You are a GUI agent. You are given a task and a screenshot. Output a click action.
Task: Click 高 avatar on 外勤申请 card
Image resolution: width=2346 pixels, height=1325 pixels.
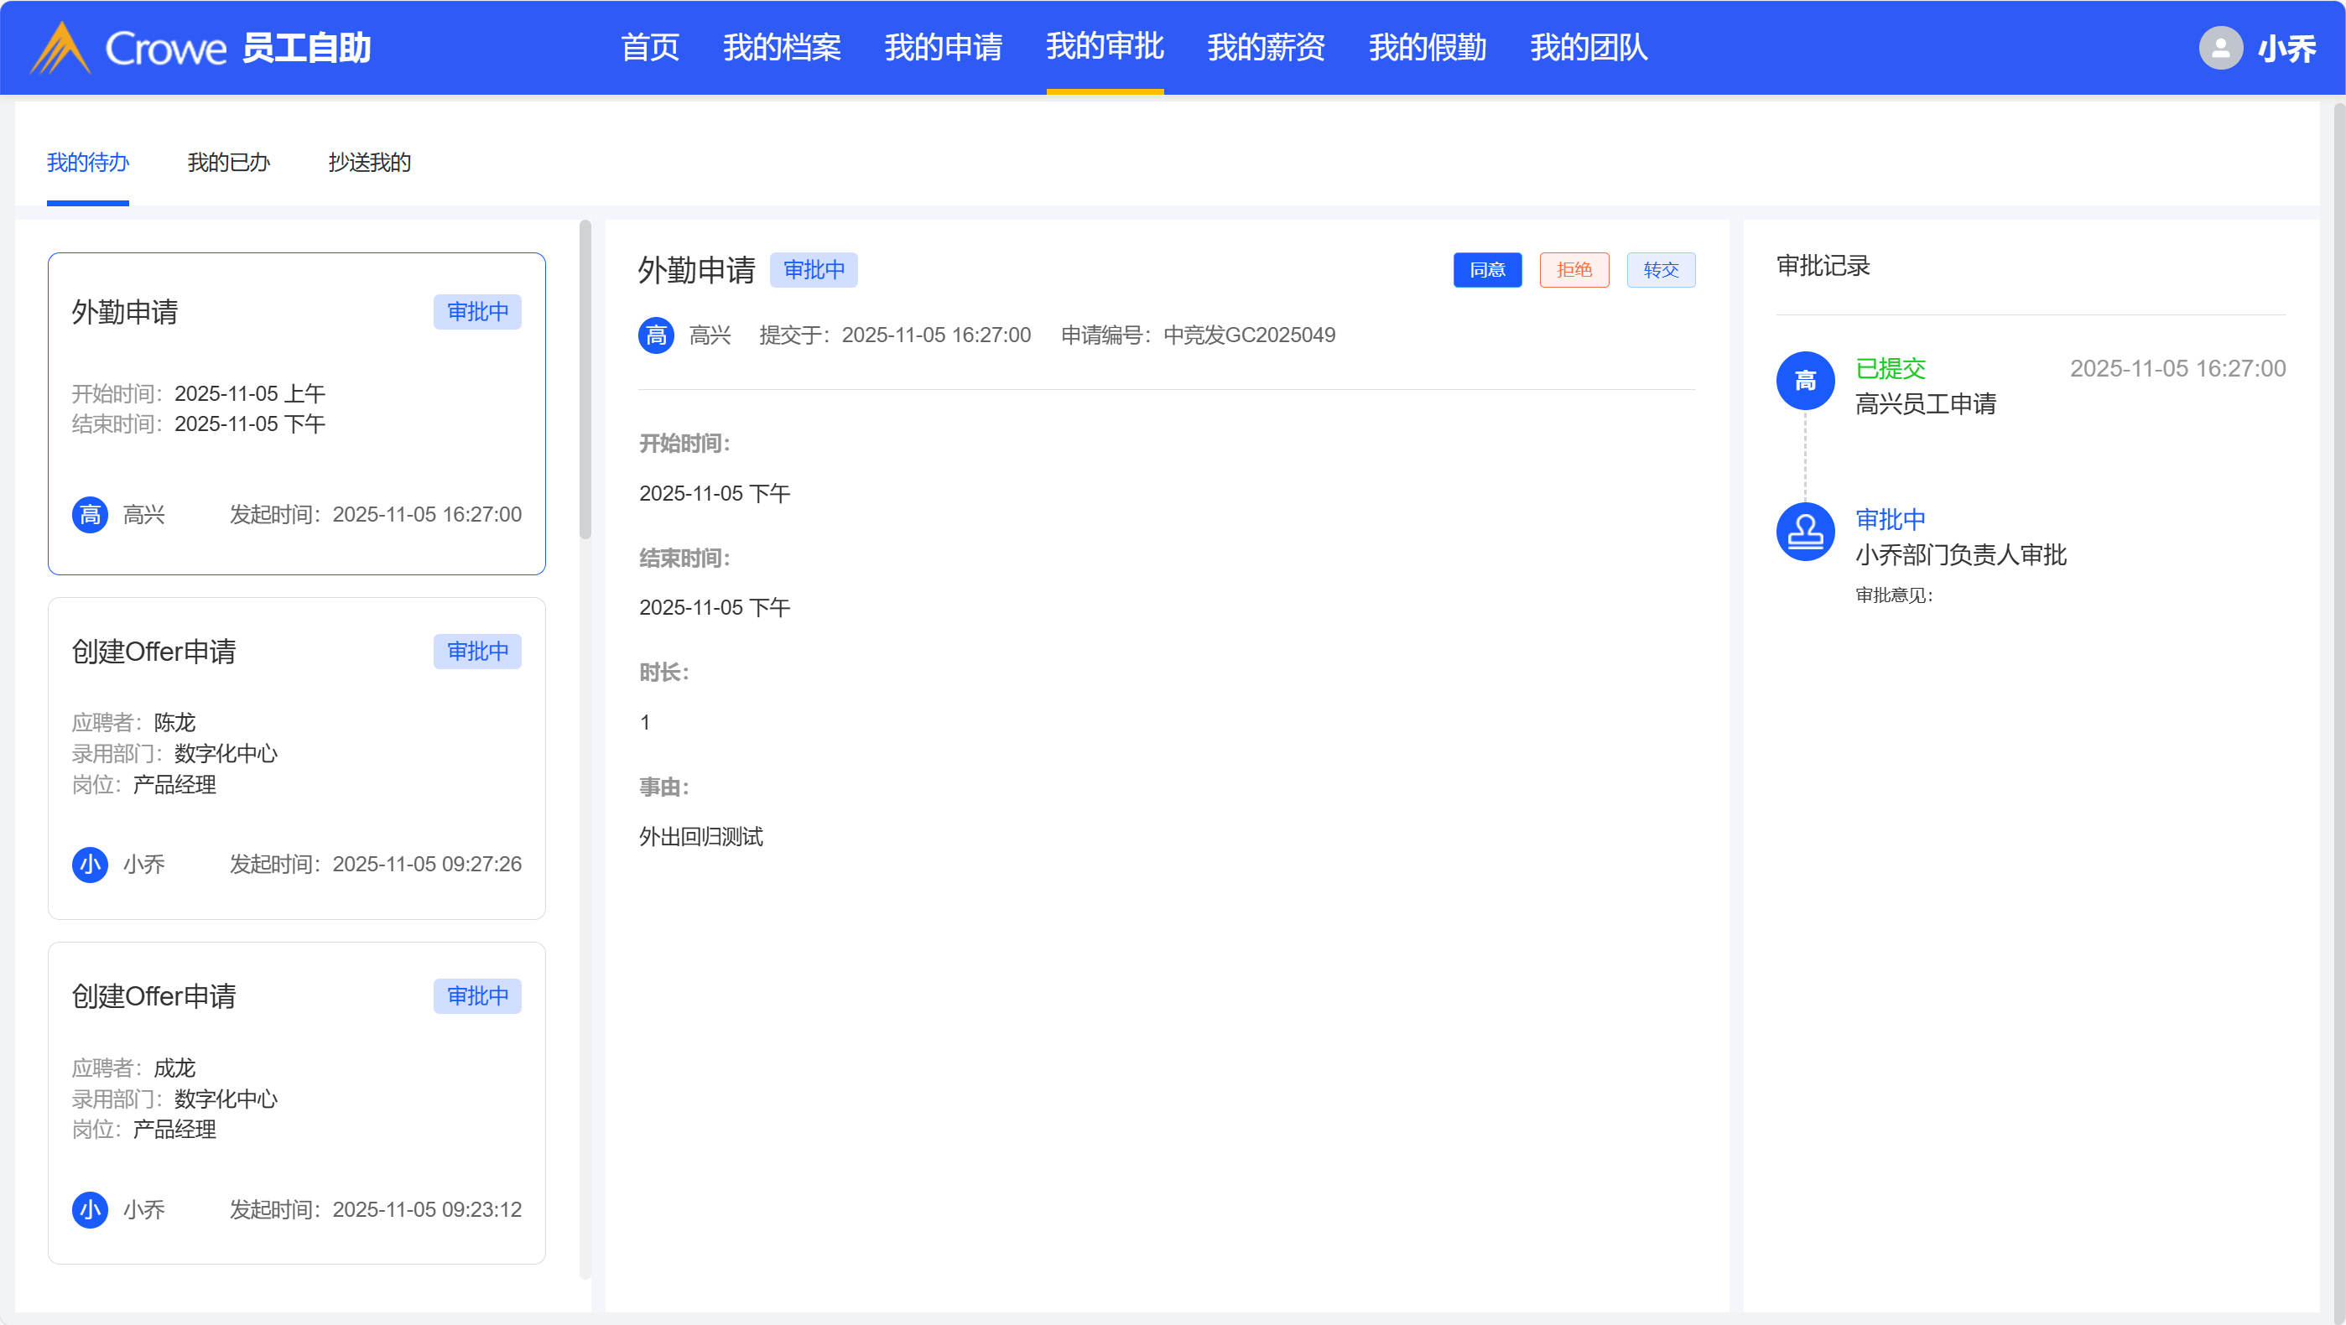point(89,515)
